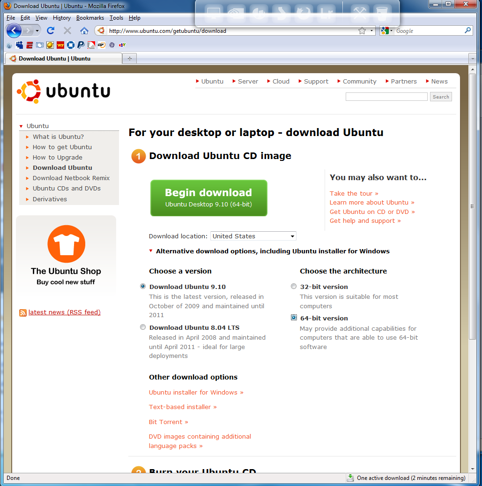Open Ubuntu installer for Windows link

tap(196, 392)
